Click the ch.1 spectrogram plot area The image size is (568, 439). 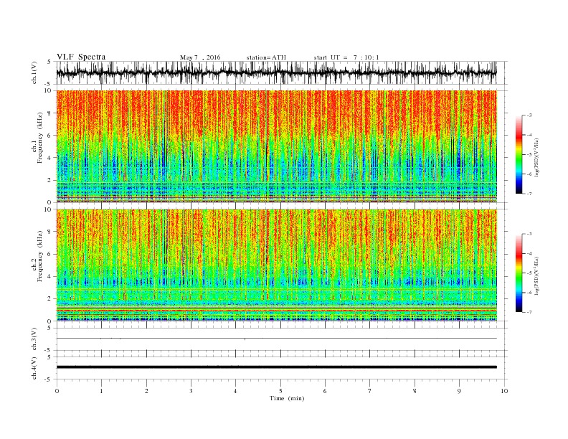pyautogui.click(x=276, y=146)
